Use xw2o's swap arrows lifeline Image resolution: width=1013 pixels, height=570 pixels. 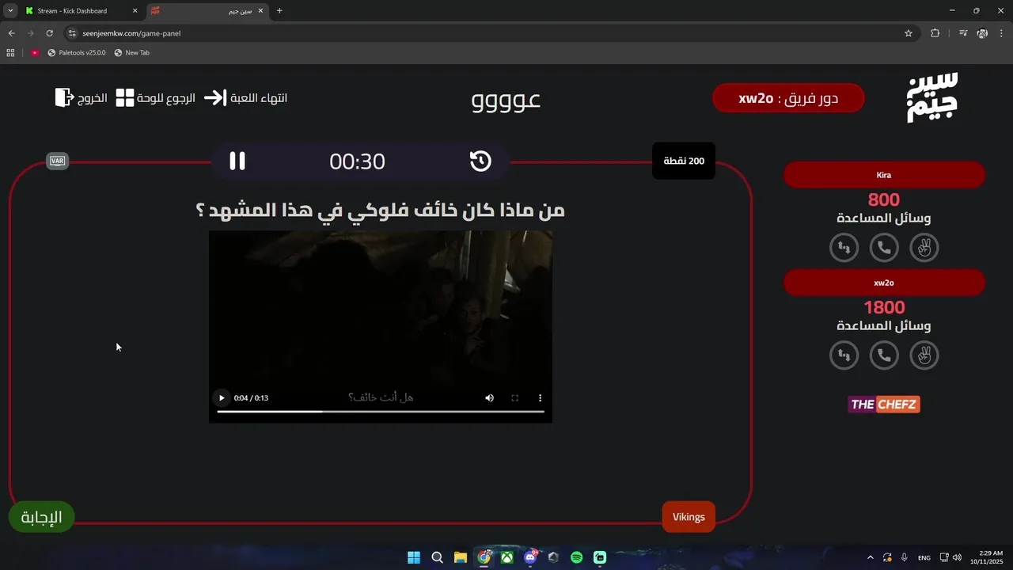844,355
